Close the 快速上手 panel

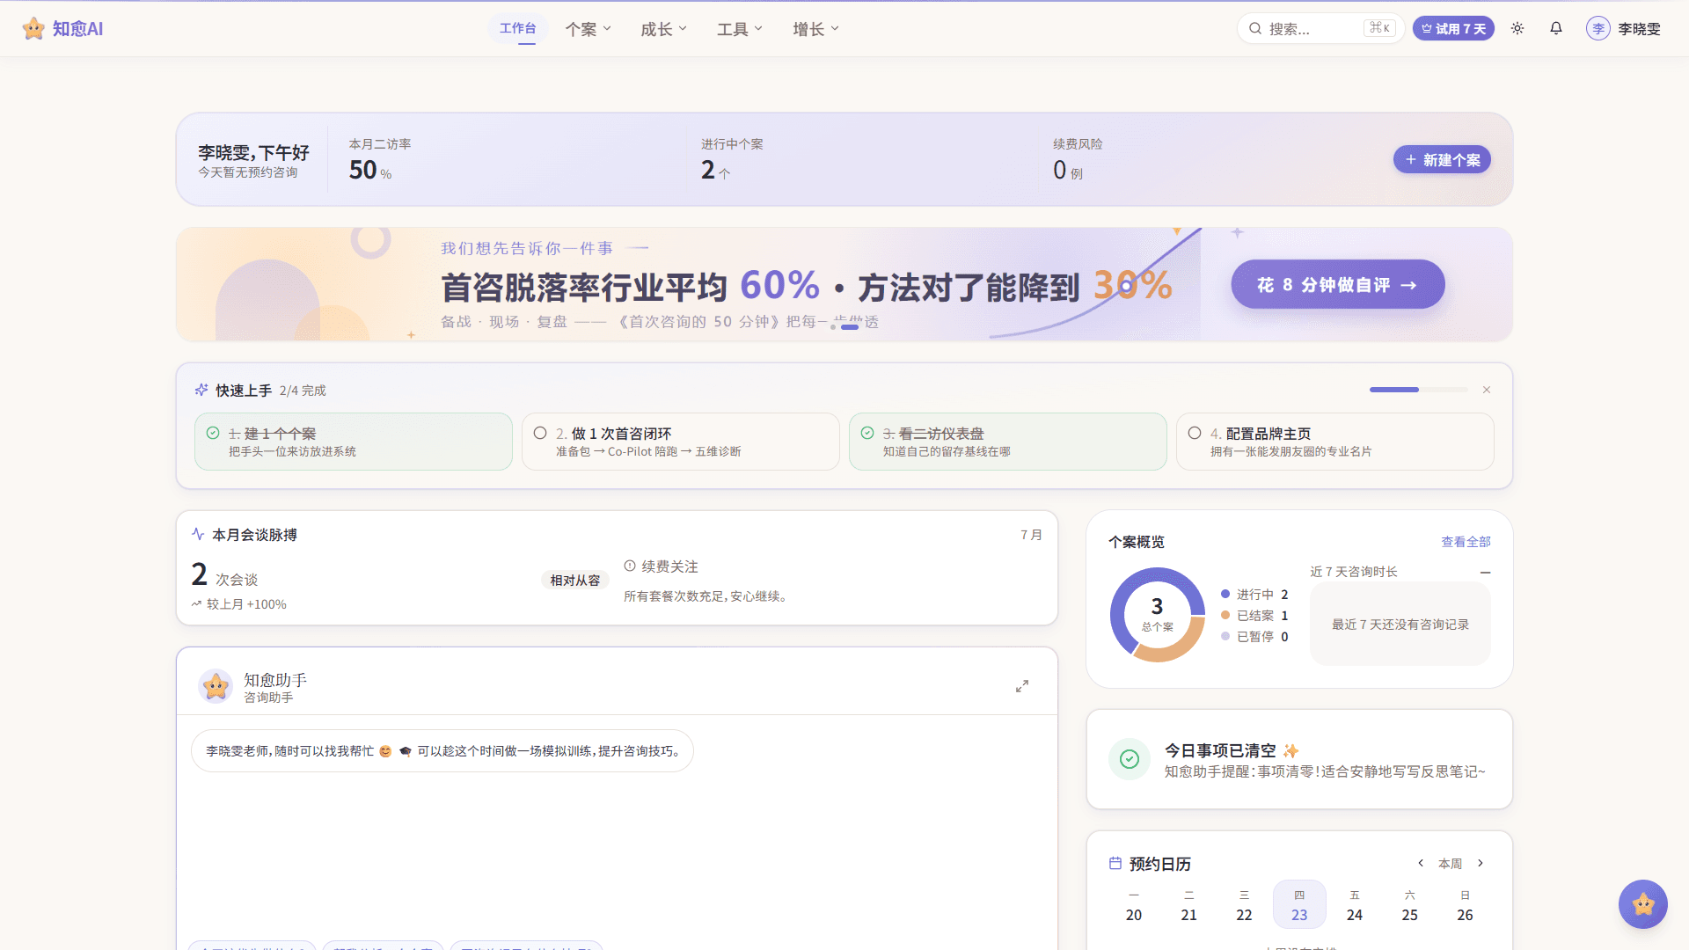1487,390
